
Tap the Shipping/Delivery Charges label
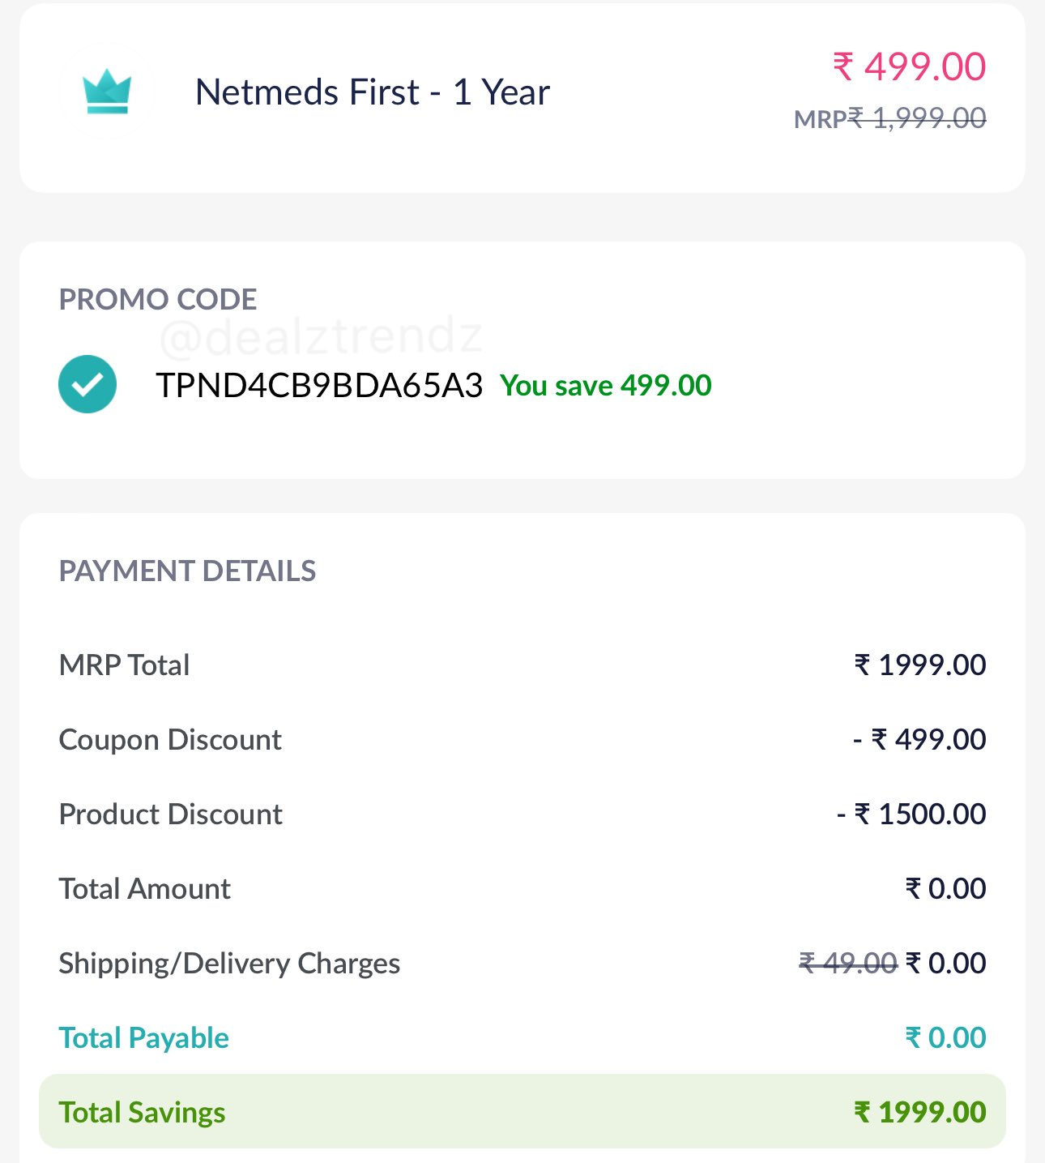click(229, 964)
